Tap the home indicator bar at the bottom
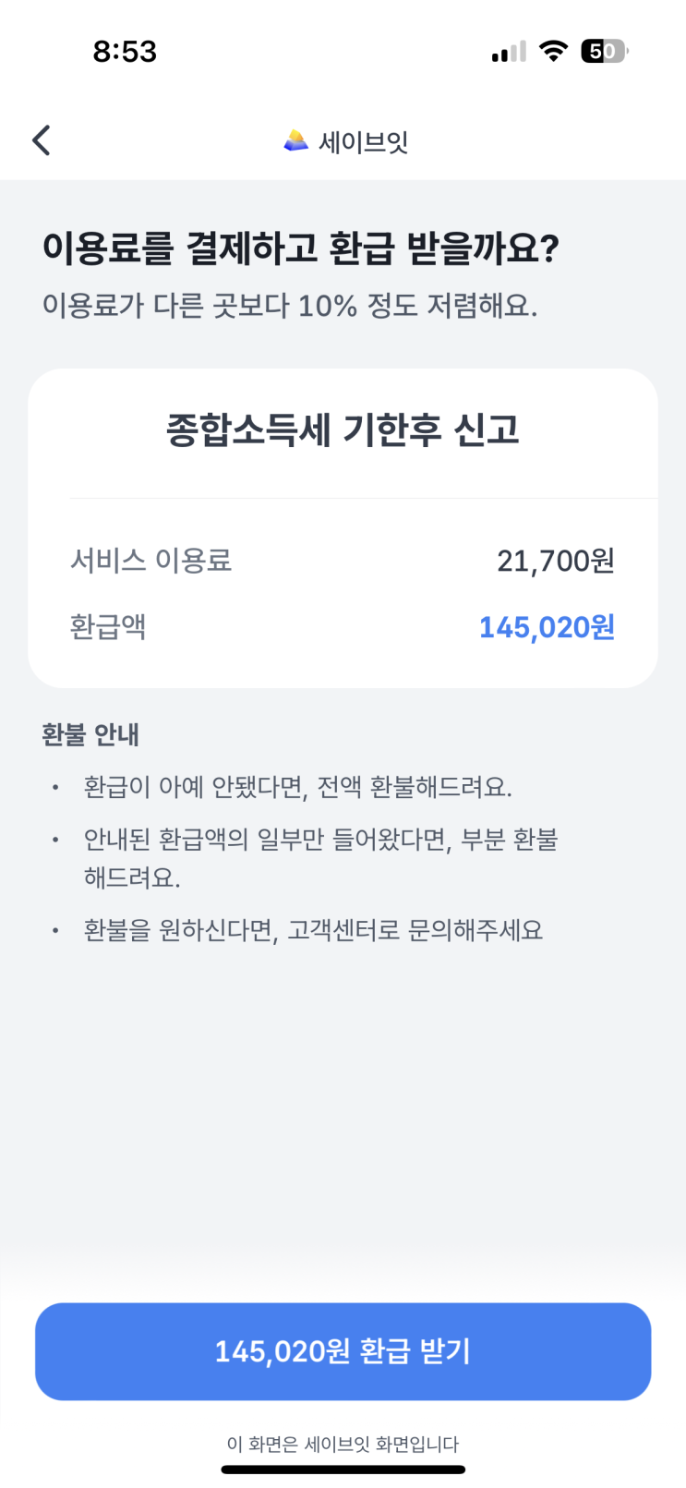 click(x=343, y=1469)
